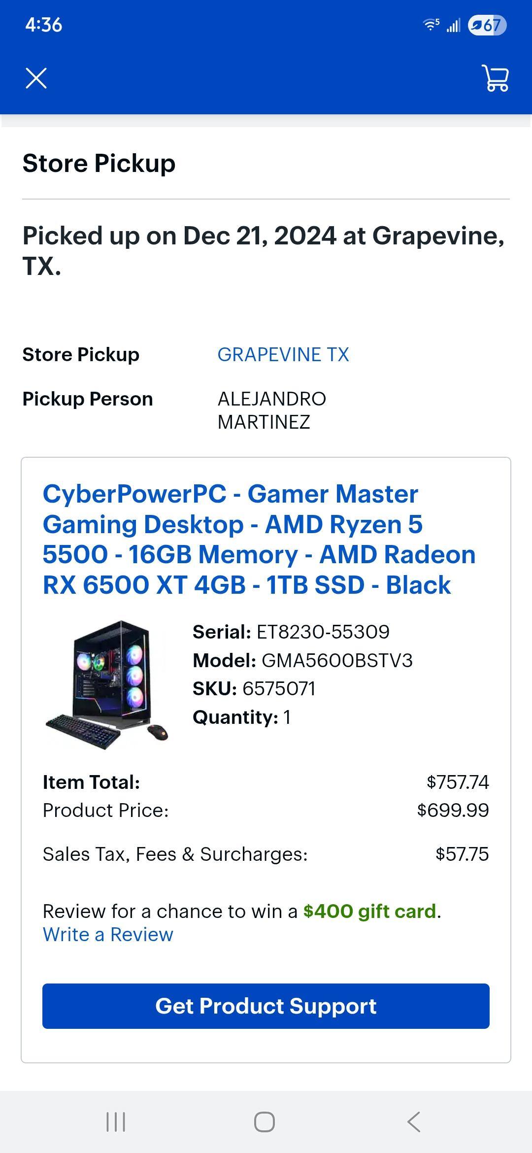Select Write a Review
The height and width of the screenshot is (1153, 532).
pos(107,934)
